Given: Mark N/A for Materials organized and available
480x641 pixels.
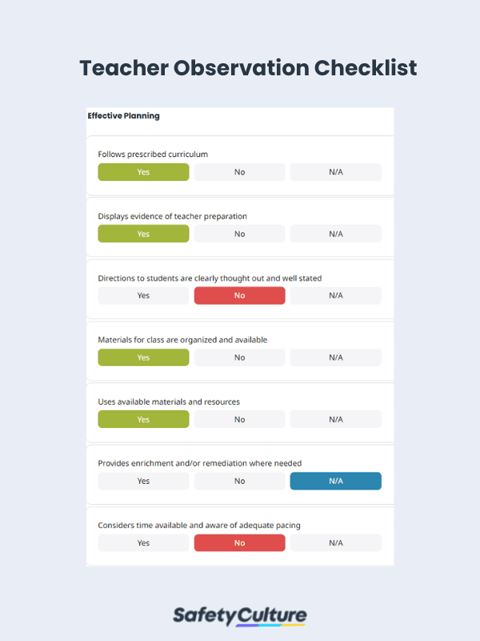Looking at the screenshot, I should coord(335,357).
